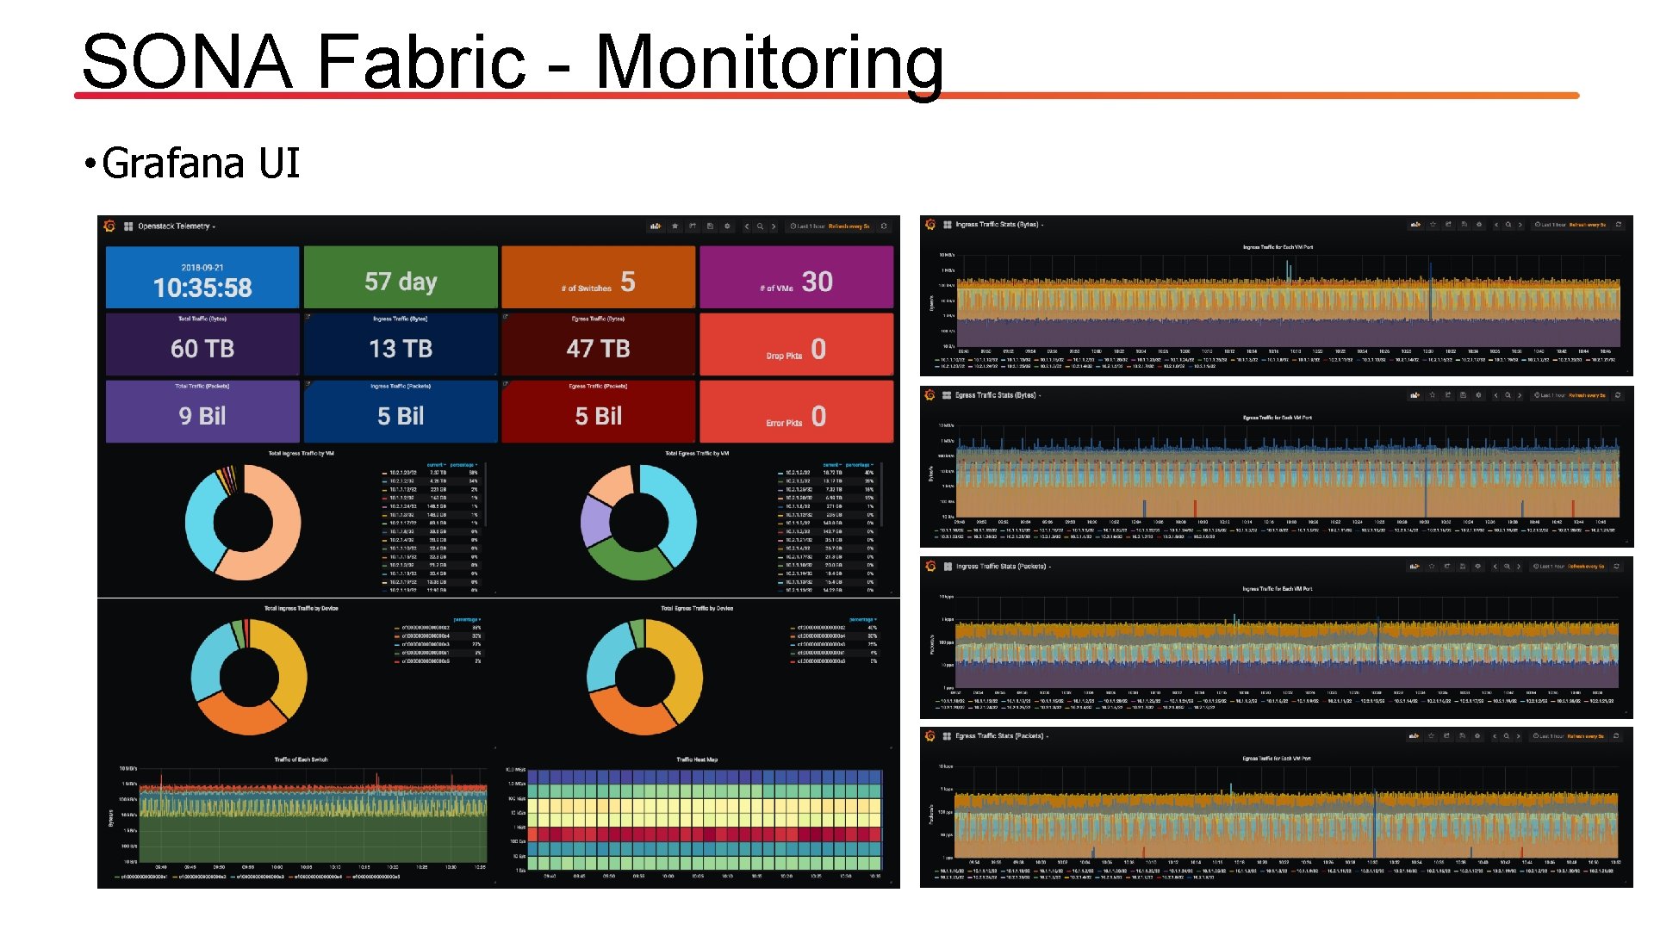
Task: Open the Openstack Telemetry dashboard dropdown
Action: tap(177, 226)
